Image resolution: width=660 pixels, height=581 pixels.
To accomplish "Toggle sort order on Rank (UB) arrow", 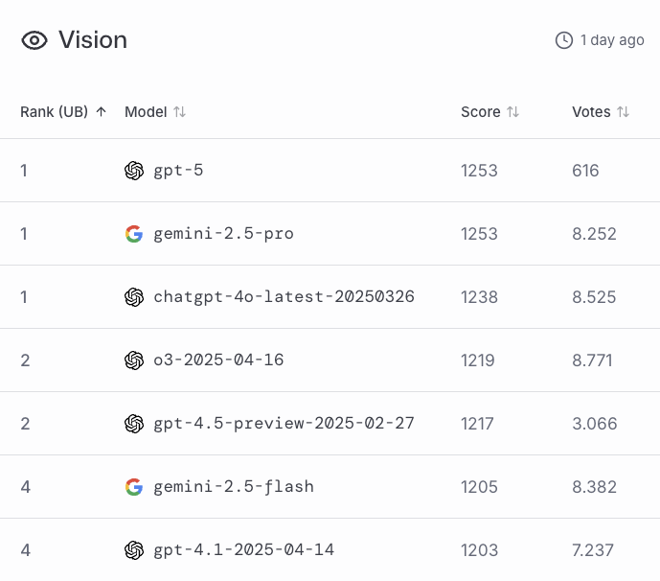I will [101, 111].
